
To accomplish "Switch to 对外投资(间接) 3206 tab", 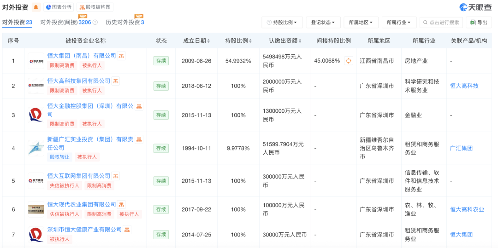I will pyautogui.click(x=66, y=23).
